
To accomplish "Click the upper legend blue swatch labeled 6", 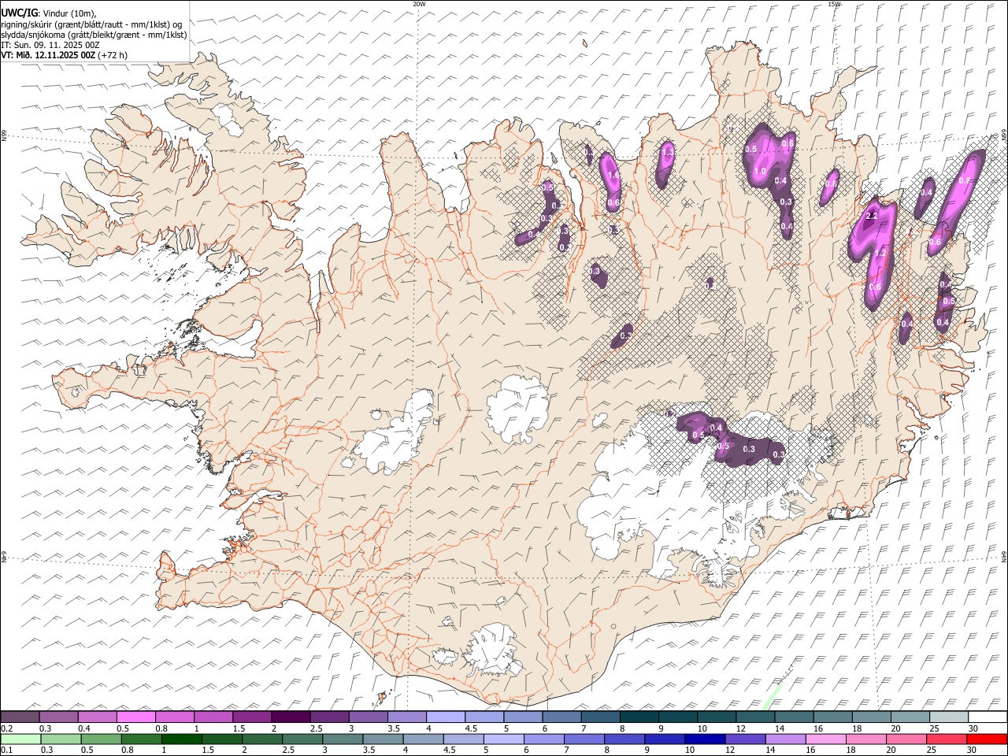I will tap(561, 717).
